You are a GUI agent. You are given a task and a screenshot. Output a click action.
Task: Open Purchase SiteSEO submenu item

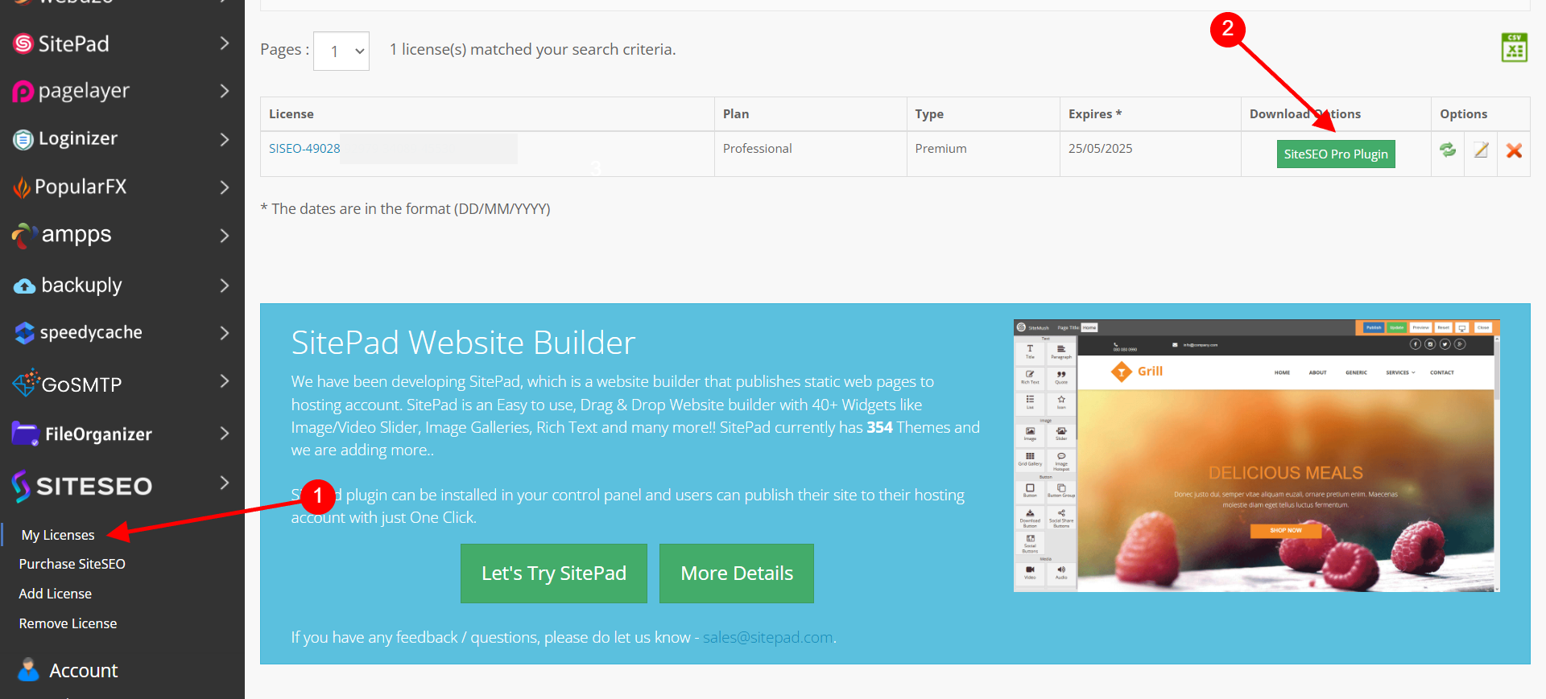click(72, 564)
